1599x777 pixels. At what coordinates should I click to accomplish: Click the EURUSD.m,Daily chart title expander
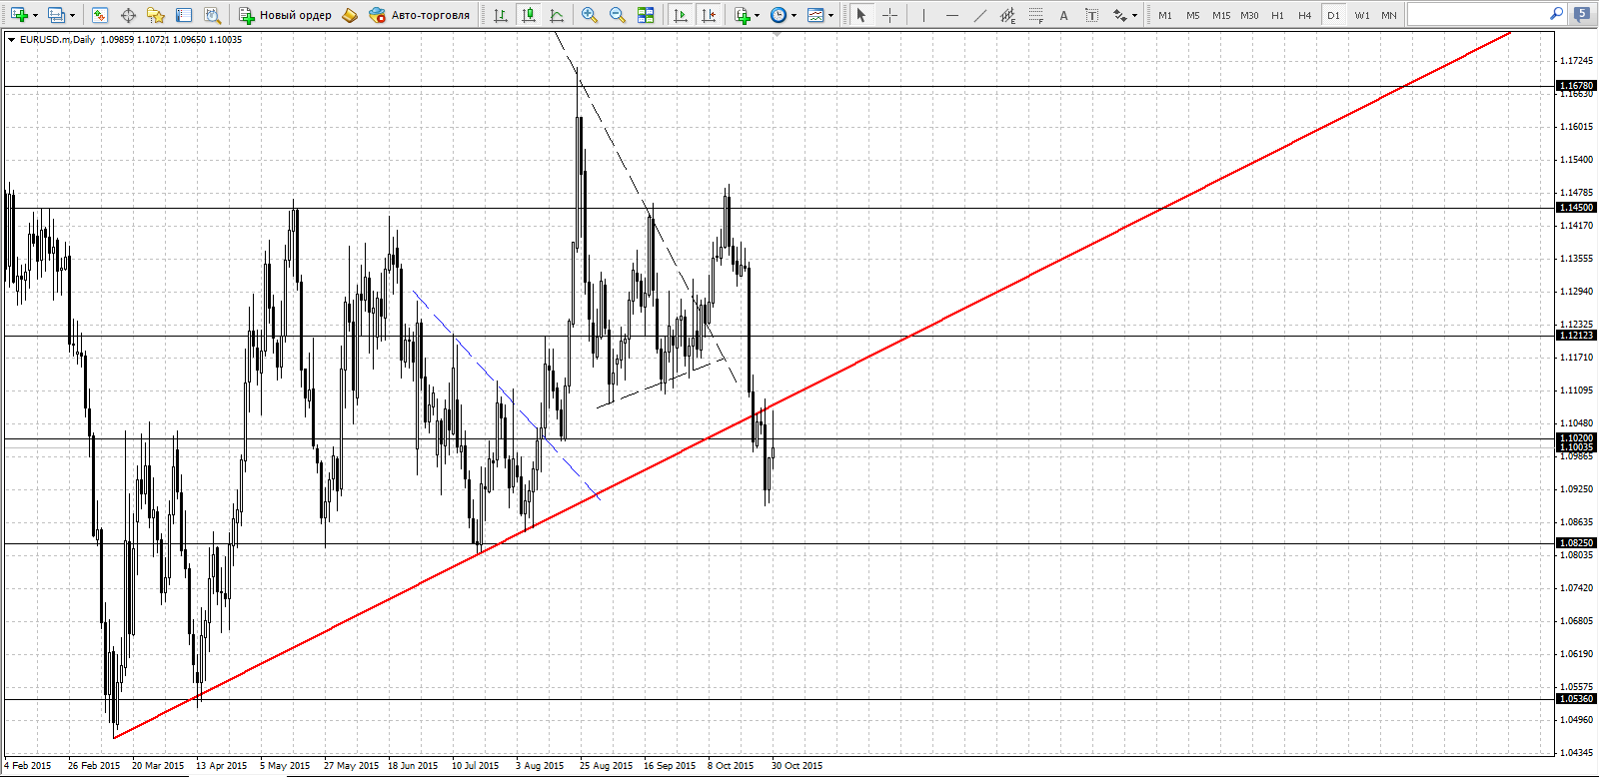pos(11,40)
